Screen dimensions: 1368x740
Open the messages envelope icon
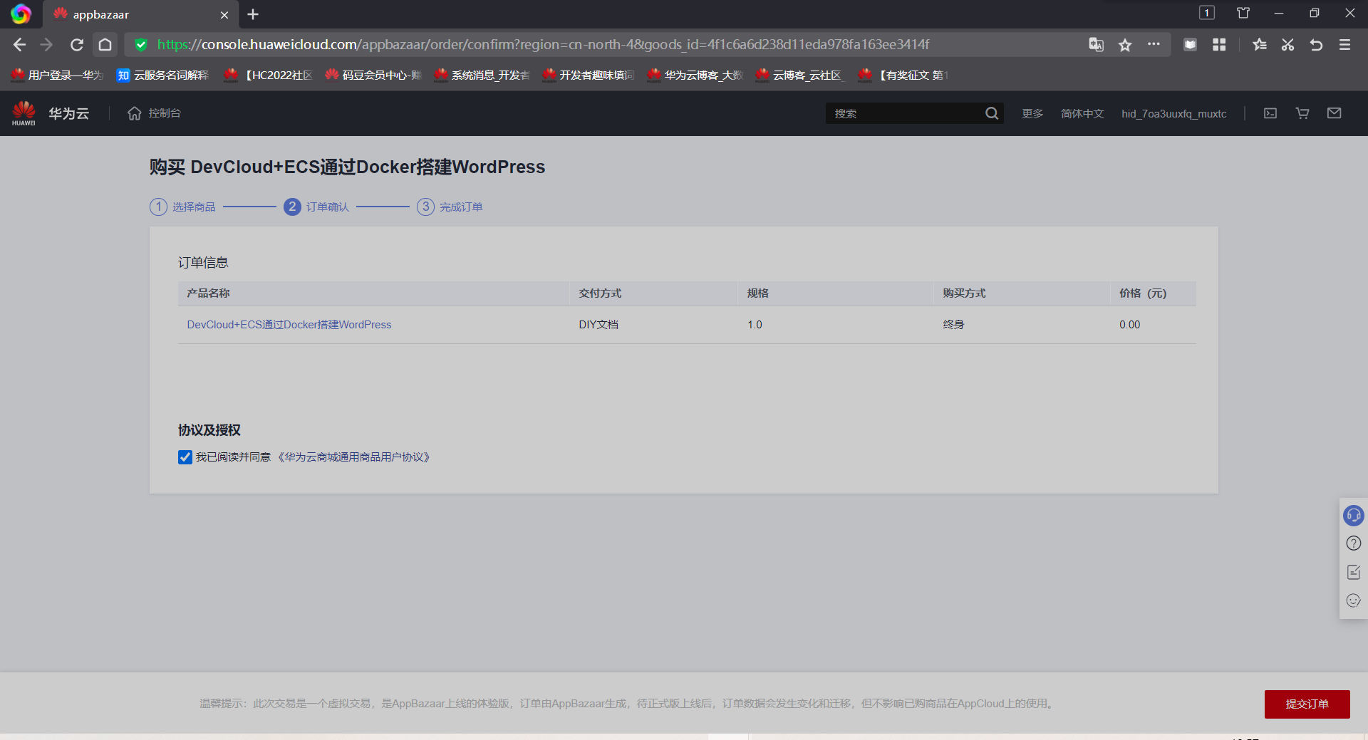point(1335,113)
